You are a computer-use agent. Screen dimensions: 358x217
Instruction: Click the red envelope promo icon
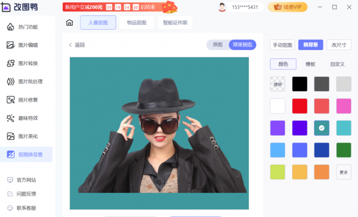pos(170,7)
